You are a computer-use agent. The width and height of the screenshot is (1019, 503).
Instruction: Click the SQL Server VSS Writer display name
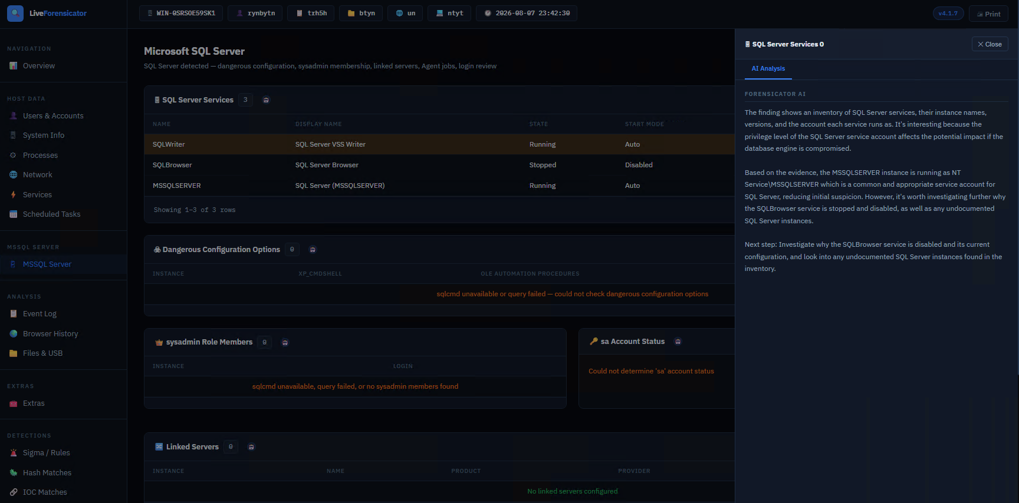[x=330, y=144]
